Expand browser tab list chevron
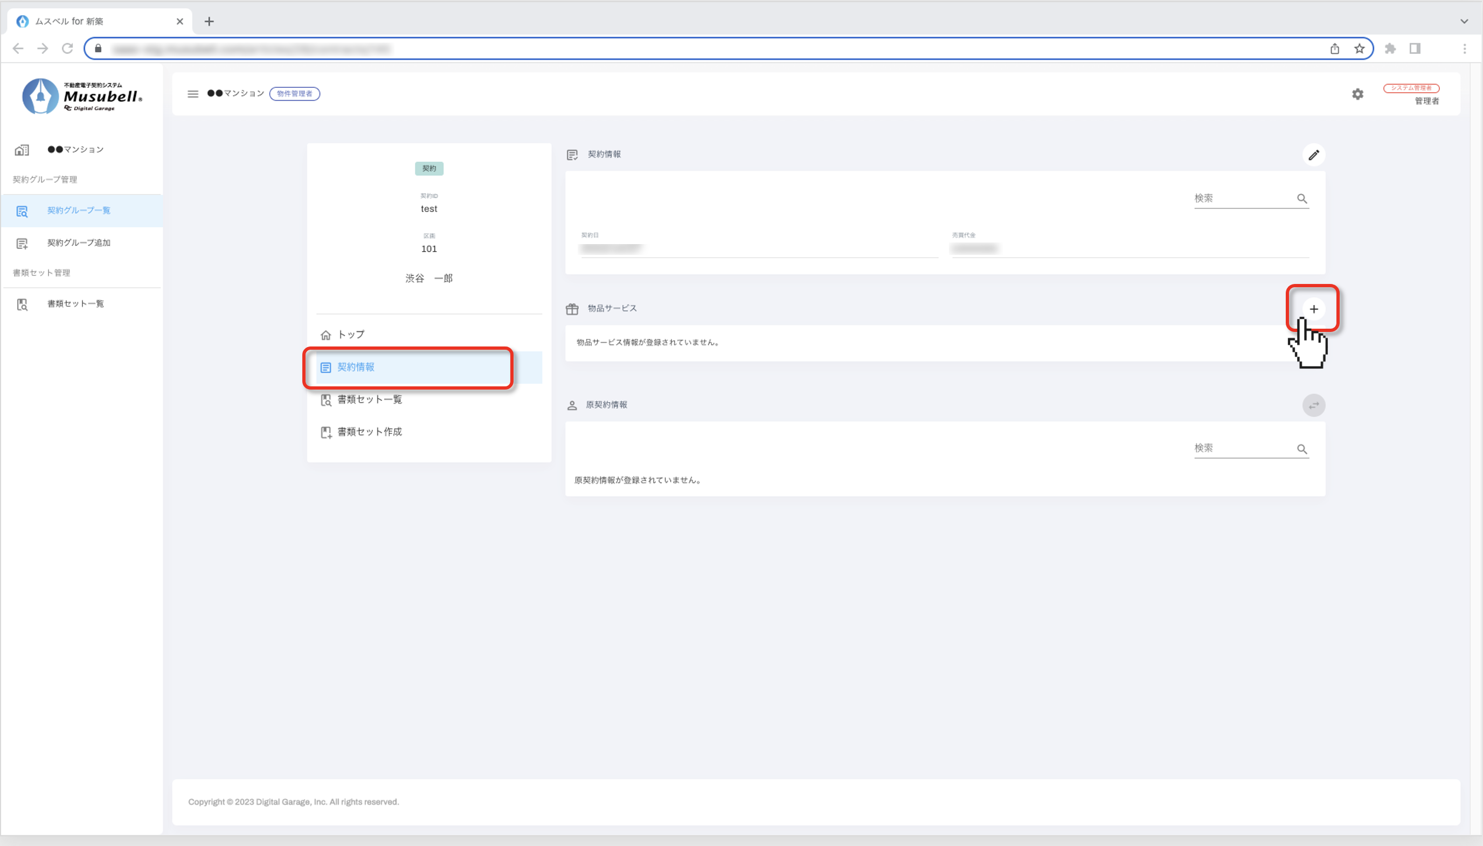 pyautogui.click(x=1464, y=21)
